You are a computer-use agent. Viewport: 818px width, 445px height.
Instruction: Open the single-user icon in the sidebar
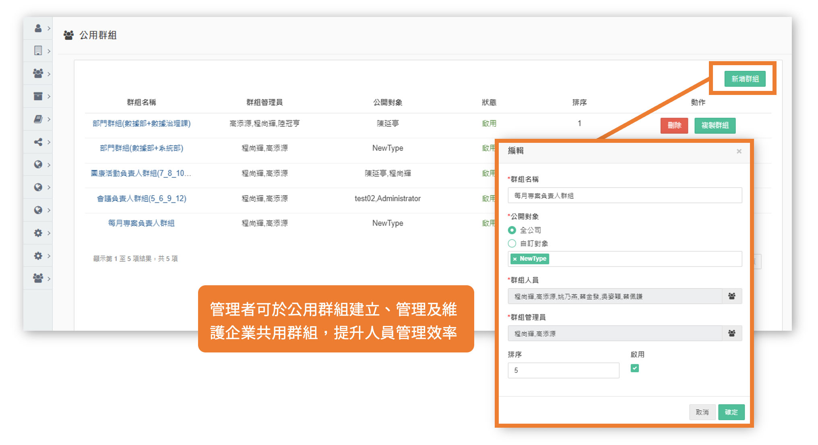pyautogui.click(x=38, y=28)
